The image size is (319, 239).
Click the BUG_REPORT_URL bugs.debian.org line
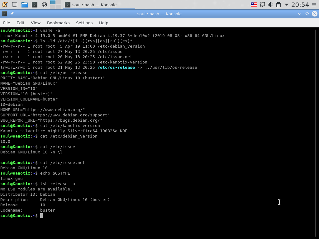point(51,120)
